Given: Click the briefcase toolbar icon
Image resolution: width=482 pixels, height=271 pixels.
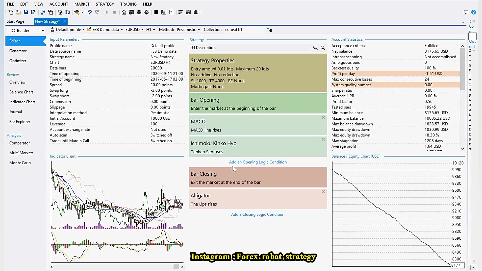Looking at the screenshot, I should point(196,12).
